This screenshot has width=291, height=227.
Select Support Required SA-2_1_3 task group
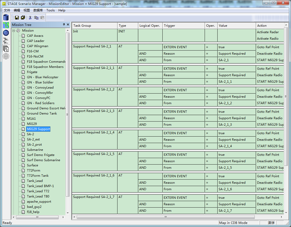95,118
